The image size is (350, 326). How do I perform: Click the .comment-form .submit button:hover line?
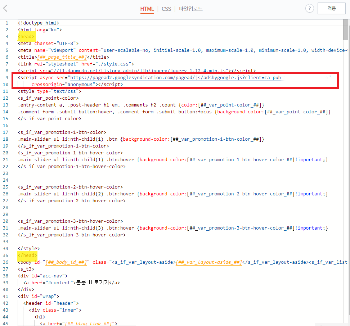(174, 112)
